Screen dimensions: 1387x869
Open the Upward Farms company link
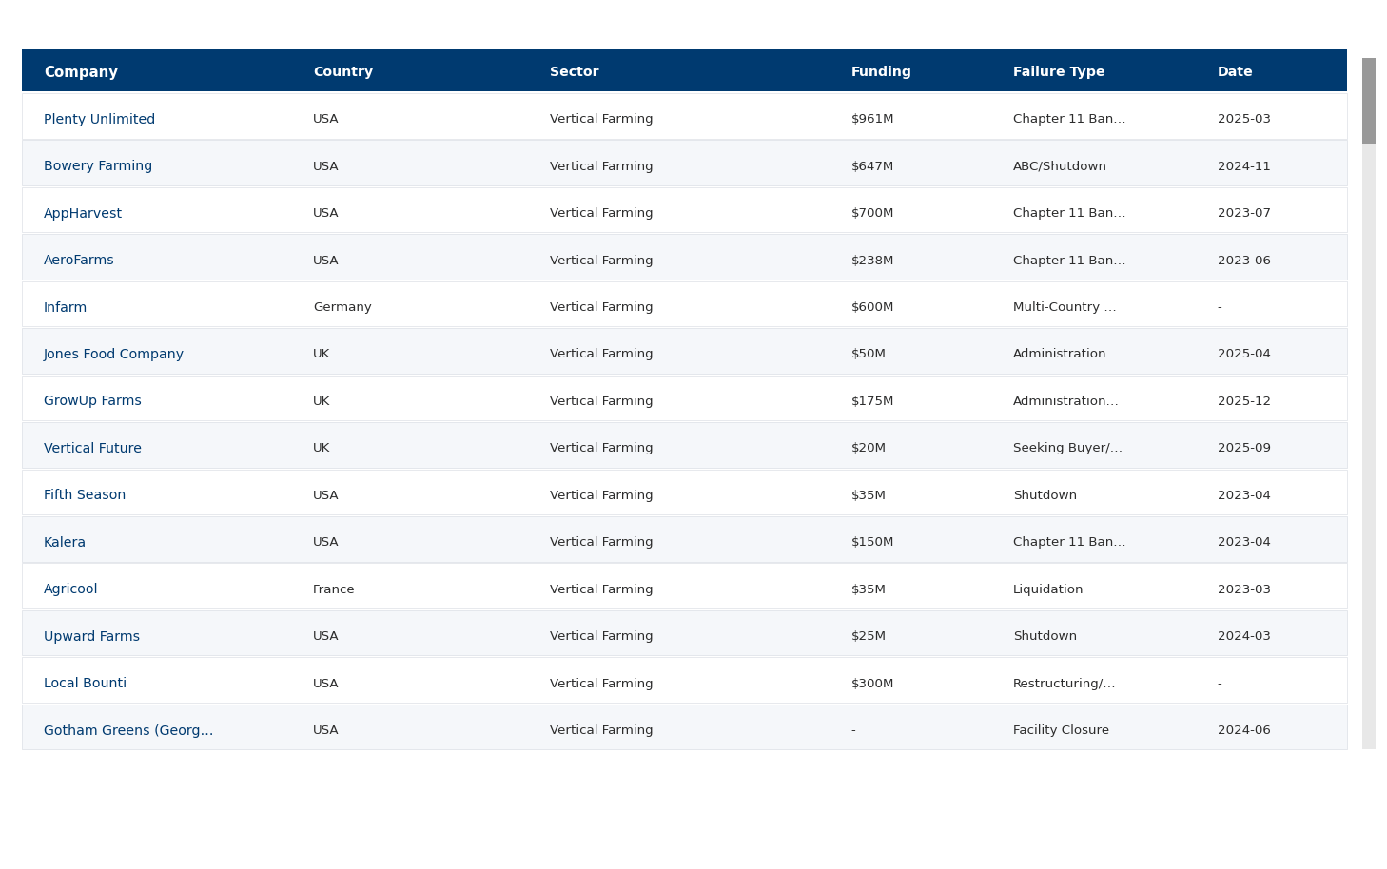click(x=91, y=636)
